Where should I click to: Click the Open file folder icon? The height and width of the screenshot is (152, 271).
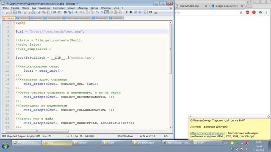[10, 12]
